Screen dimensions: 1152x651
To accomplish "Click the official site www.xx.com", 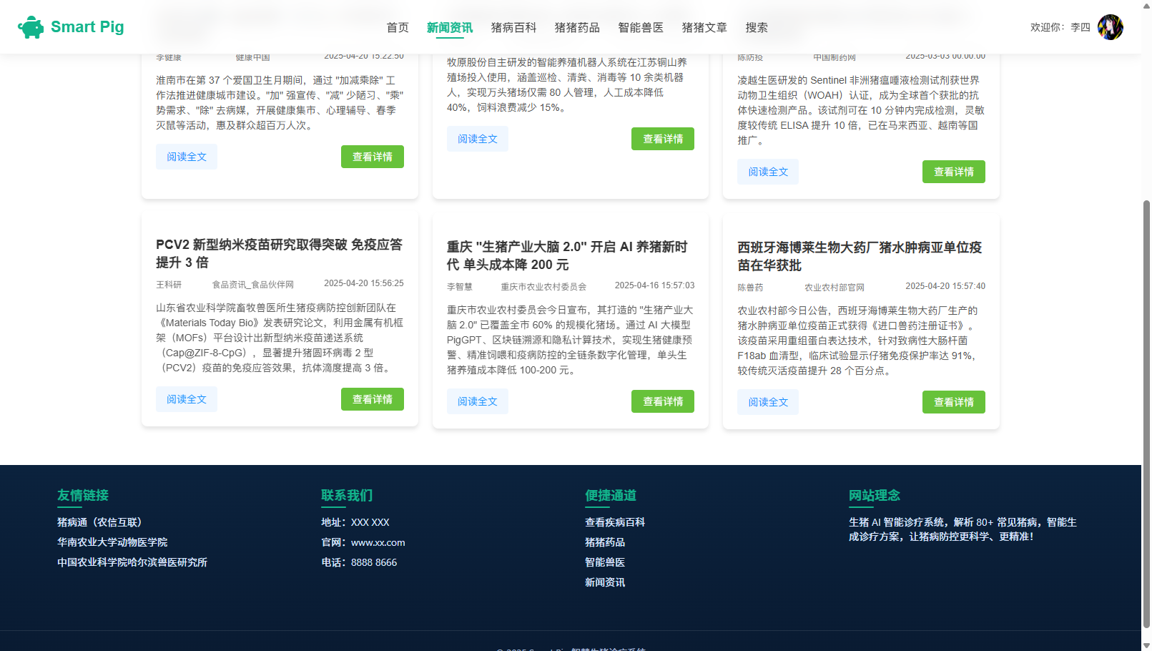I will point(378,542).
